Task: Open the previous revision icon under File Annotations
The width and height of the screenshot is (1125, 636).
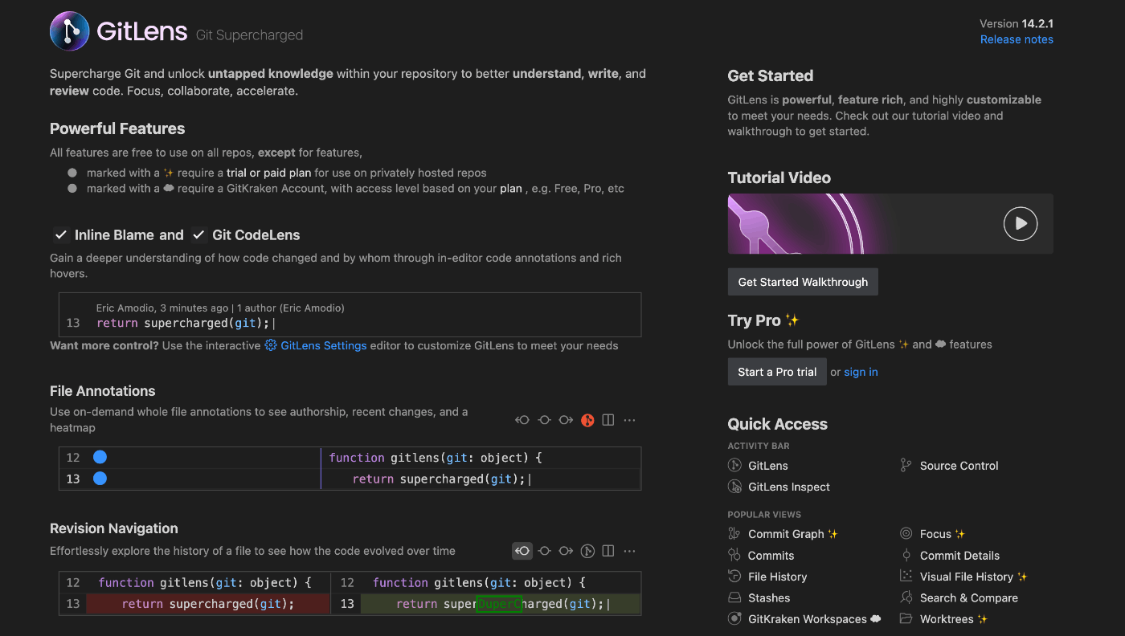Action: coord(522,420)
